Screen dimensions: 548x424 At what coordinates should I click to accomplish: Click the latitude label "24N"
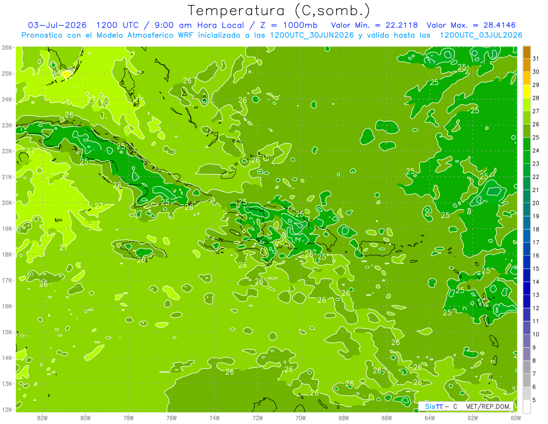pos(7,99)
